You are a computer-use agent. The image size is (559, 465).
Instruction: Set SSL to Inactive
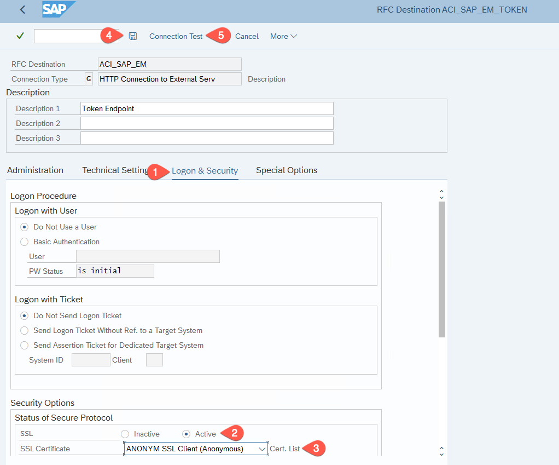pos(125,434)
